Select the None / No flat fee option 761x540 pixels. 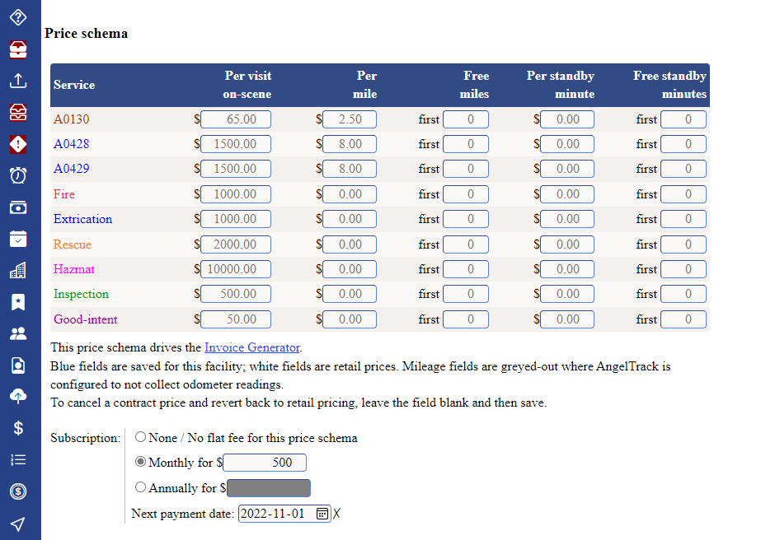point(140,437)
